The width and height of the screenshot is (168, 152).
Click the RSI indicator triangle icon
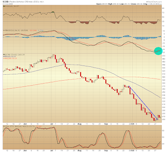(4, 6)
